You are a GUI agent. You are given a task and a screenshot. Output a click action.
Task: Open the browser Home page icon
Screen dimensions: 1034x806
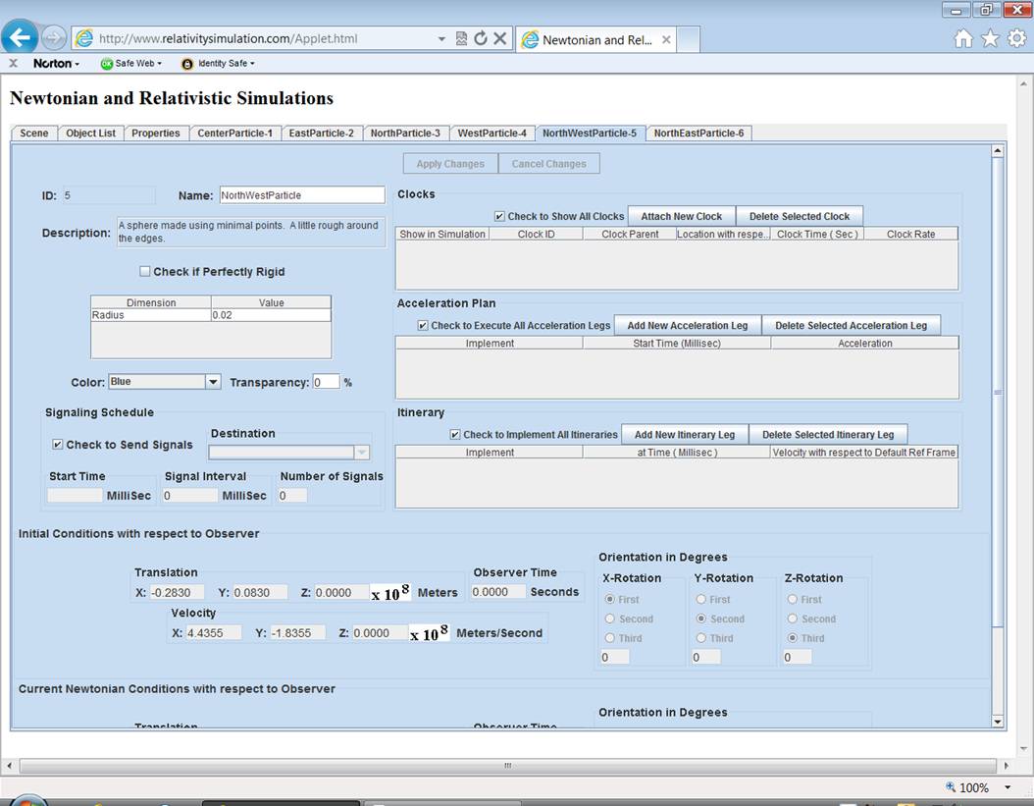click(963, 38)
